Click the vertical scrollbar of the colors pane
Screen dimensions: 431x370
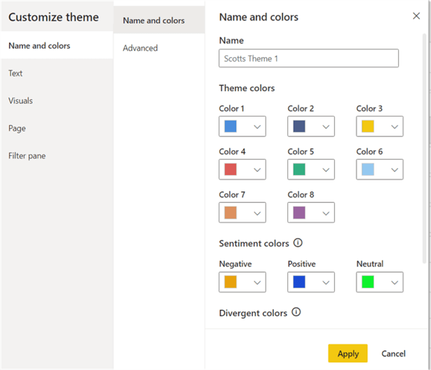pos(424,149)
